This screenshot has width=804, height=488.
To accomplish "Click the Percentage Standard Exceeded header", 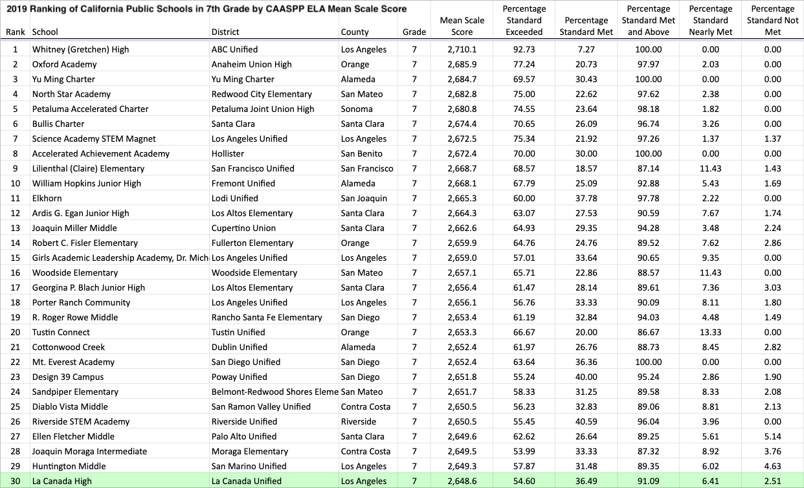I will point(524,20).
